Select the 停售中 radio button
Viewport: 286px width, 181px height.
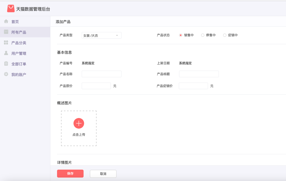pos(203,35)
